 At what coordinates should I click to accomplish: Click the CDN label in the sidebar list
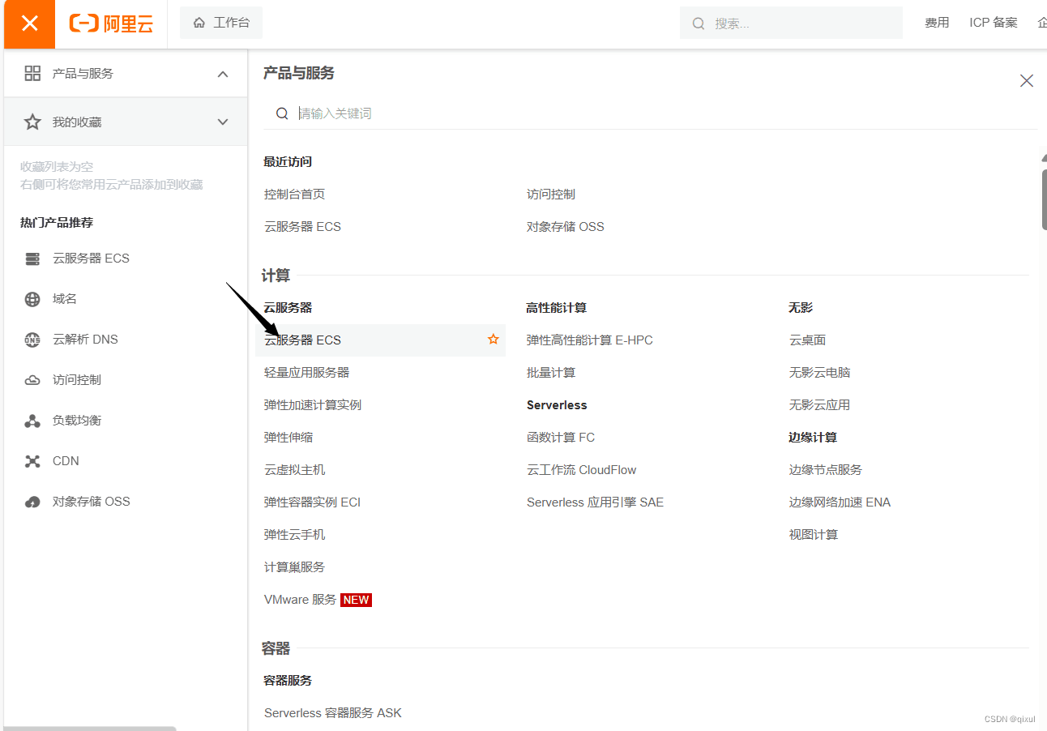click(66, 461)
